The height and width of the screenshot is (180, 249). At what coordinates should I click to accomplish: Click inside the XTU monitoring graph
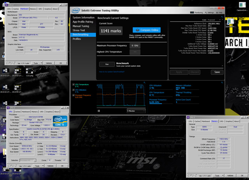click(121, 95)
